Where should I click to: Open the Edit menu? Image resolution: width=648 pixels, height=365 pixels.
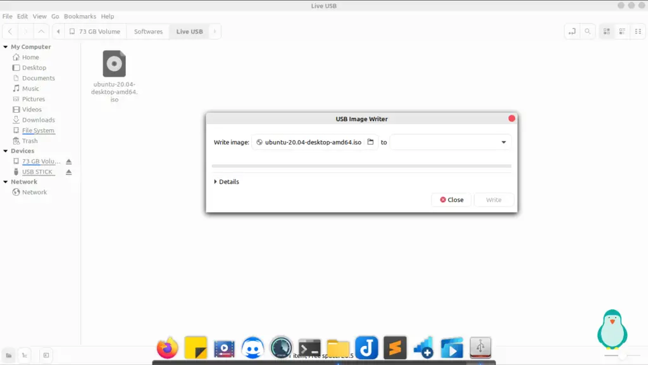22,16
